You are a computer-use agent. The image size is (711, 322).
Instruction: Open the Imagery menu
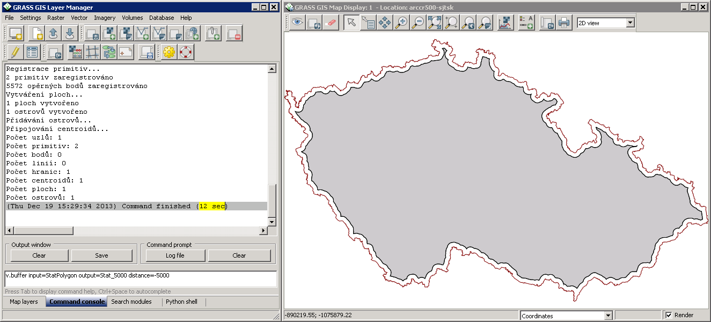pos(105,18)
